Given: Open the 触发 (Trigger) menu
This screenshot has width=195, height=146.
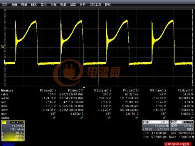Looking at the screenshot, I should point(34,5).
